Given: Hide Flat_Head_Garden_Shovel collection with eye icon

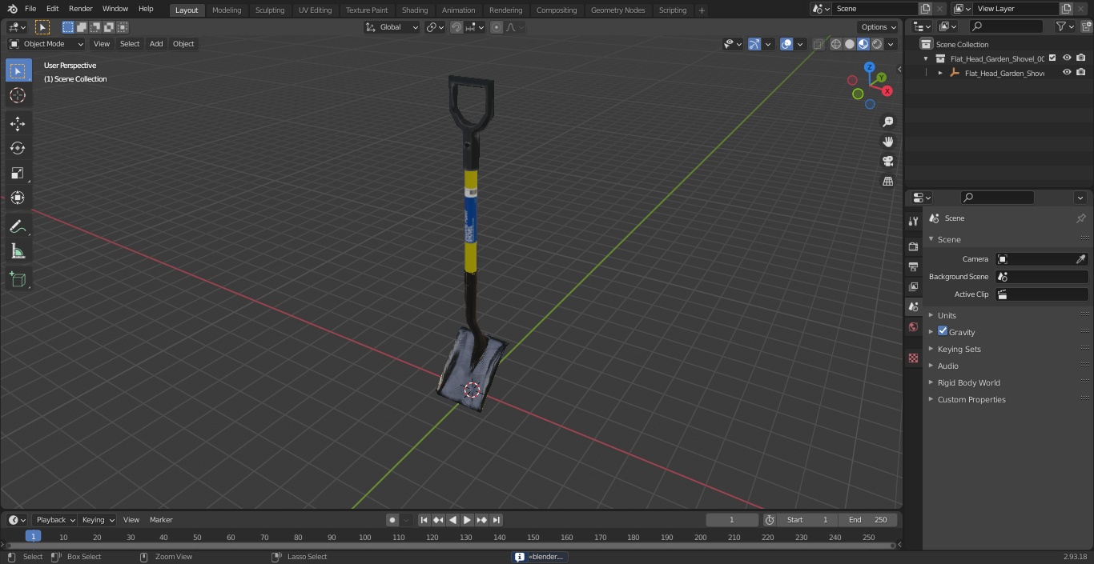Looking at the screenshot, I should click(x=1067, y=58).
